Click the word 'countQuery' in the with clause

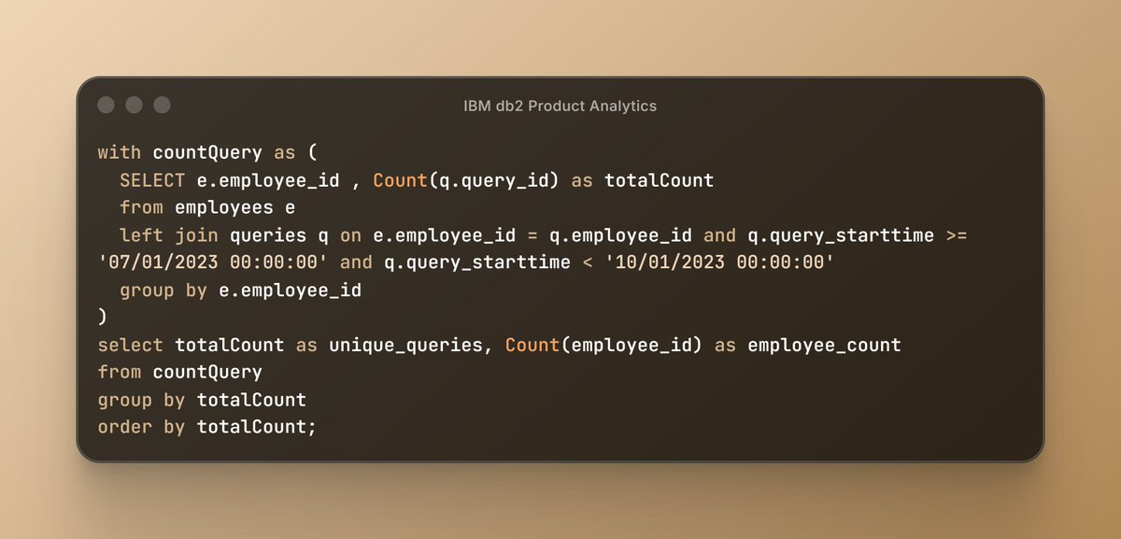pos(207,152)
